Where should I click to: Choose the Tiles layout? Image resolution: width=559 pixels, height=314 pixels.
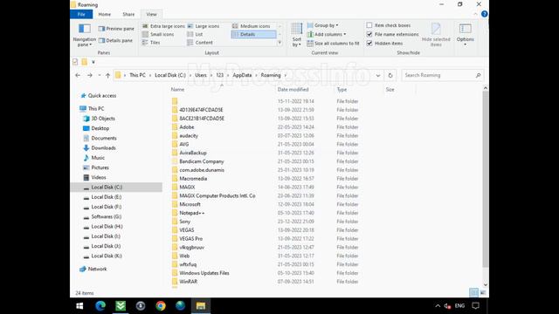(151, 43)
